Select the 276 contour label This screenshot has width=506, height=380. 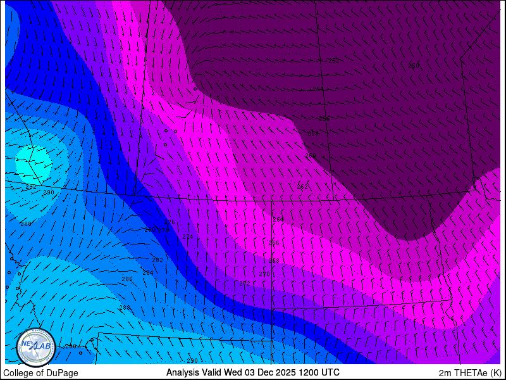pos(170,222)
